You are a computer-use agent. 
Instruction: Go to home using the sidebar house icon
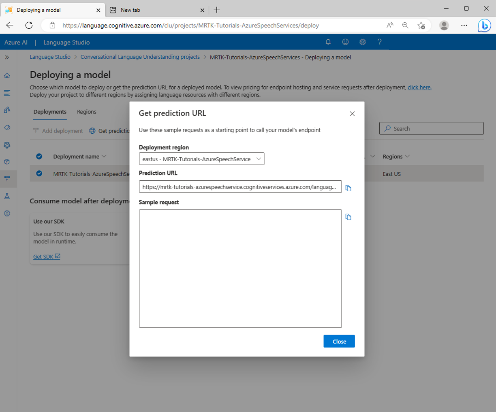tap(7, 75)
